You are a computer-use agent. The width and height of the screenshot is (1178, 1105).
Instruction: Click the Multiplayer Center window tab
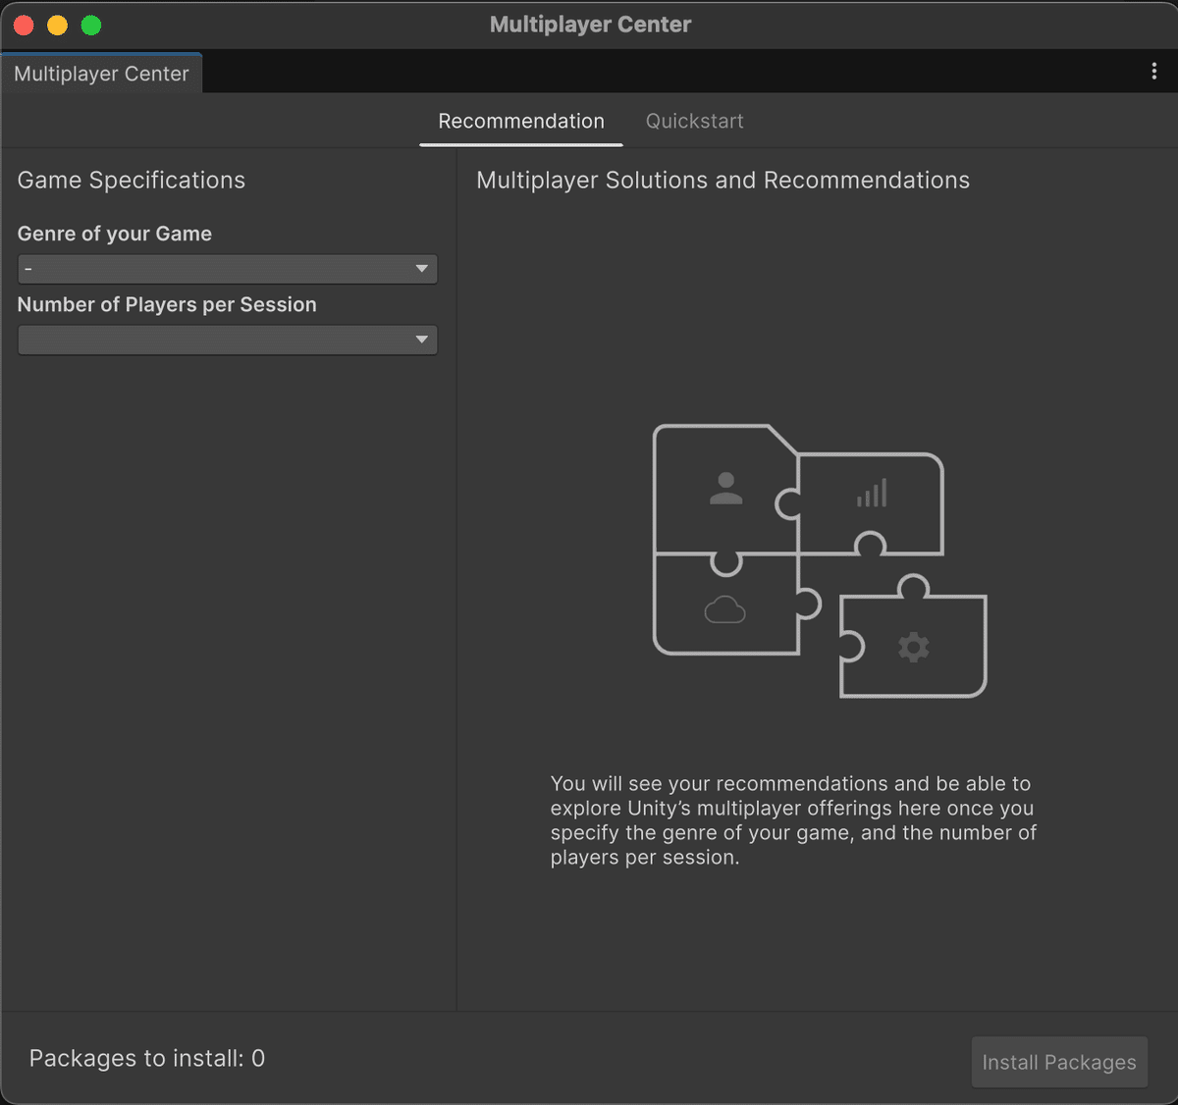tap(101, 73)
